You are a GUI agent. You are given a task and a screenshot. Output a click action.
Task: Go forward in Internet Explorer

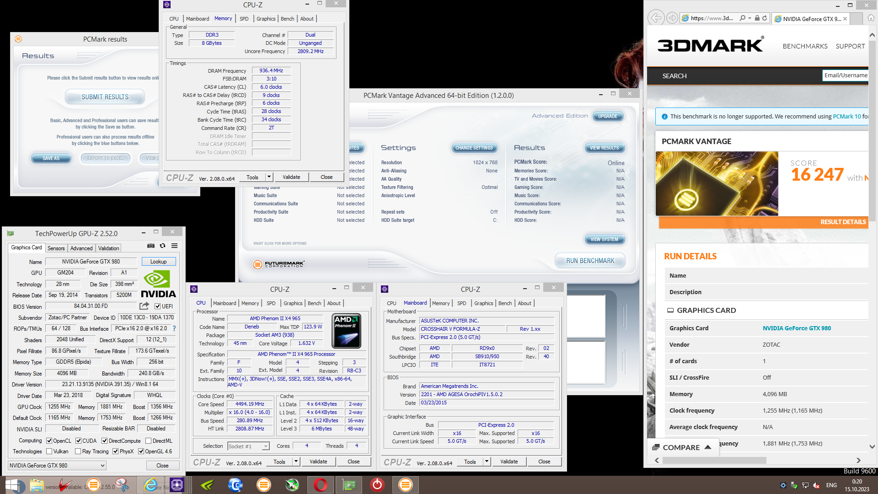[672, 18]
